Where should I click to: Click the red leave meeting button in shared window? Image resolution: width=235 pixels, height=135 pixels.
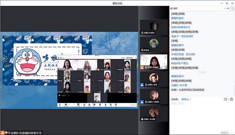tap(133, 105)
